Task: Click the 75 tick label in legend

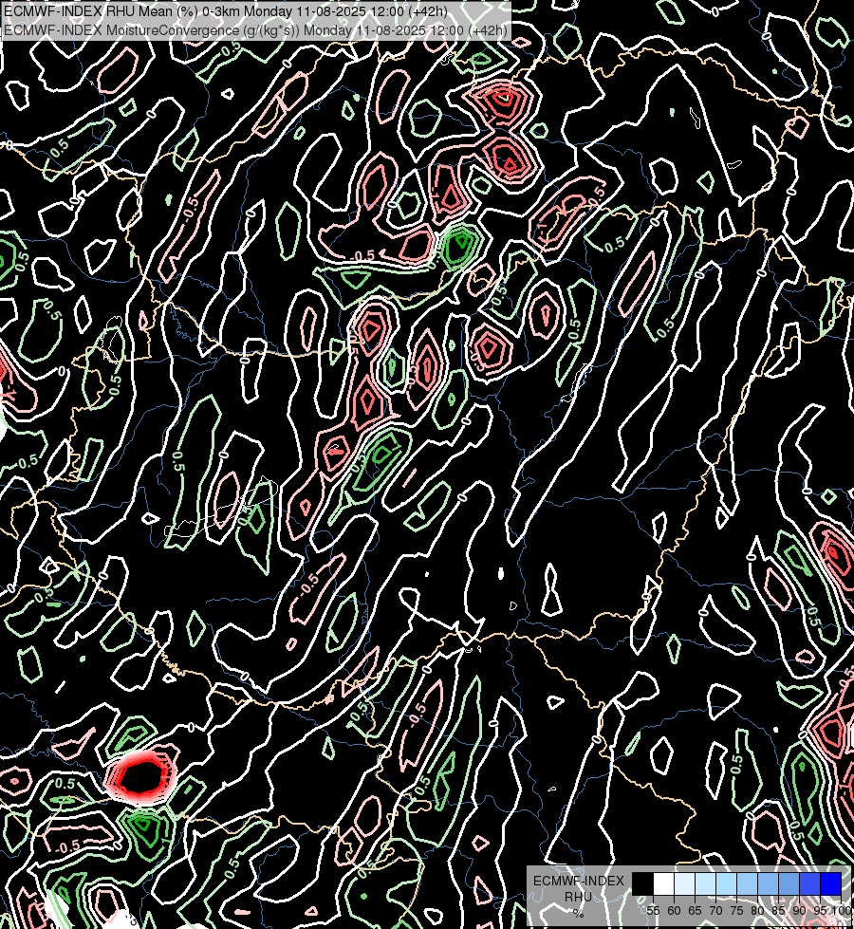Action: pyautogui.click(x=736, y=911)
